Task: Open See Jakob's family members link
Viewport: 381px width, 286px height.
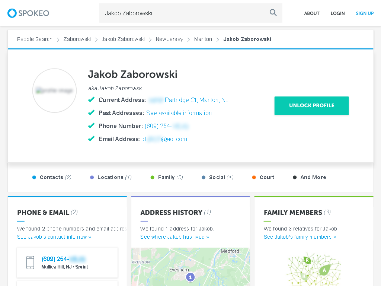Action: 300,237
